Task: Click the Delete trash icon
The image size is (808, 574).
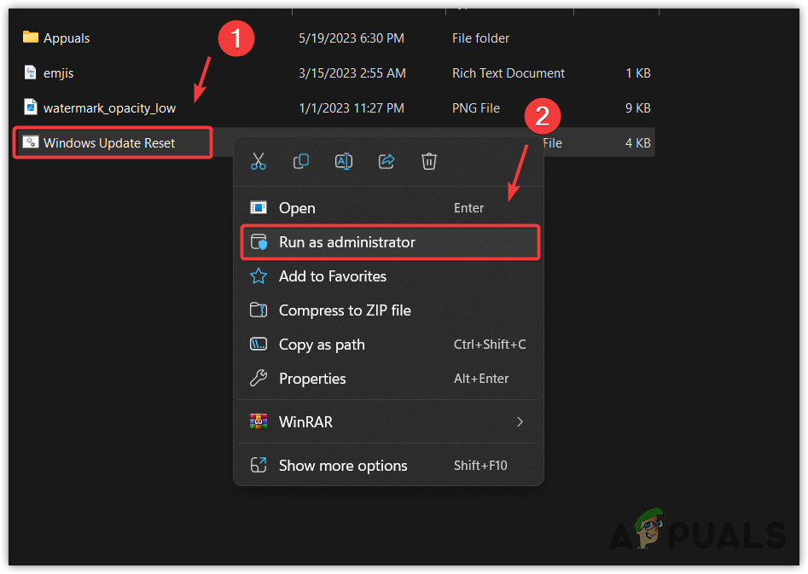Action: (x=428, y=161)
